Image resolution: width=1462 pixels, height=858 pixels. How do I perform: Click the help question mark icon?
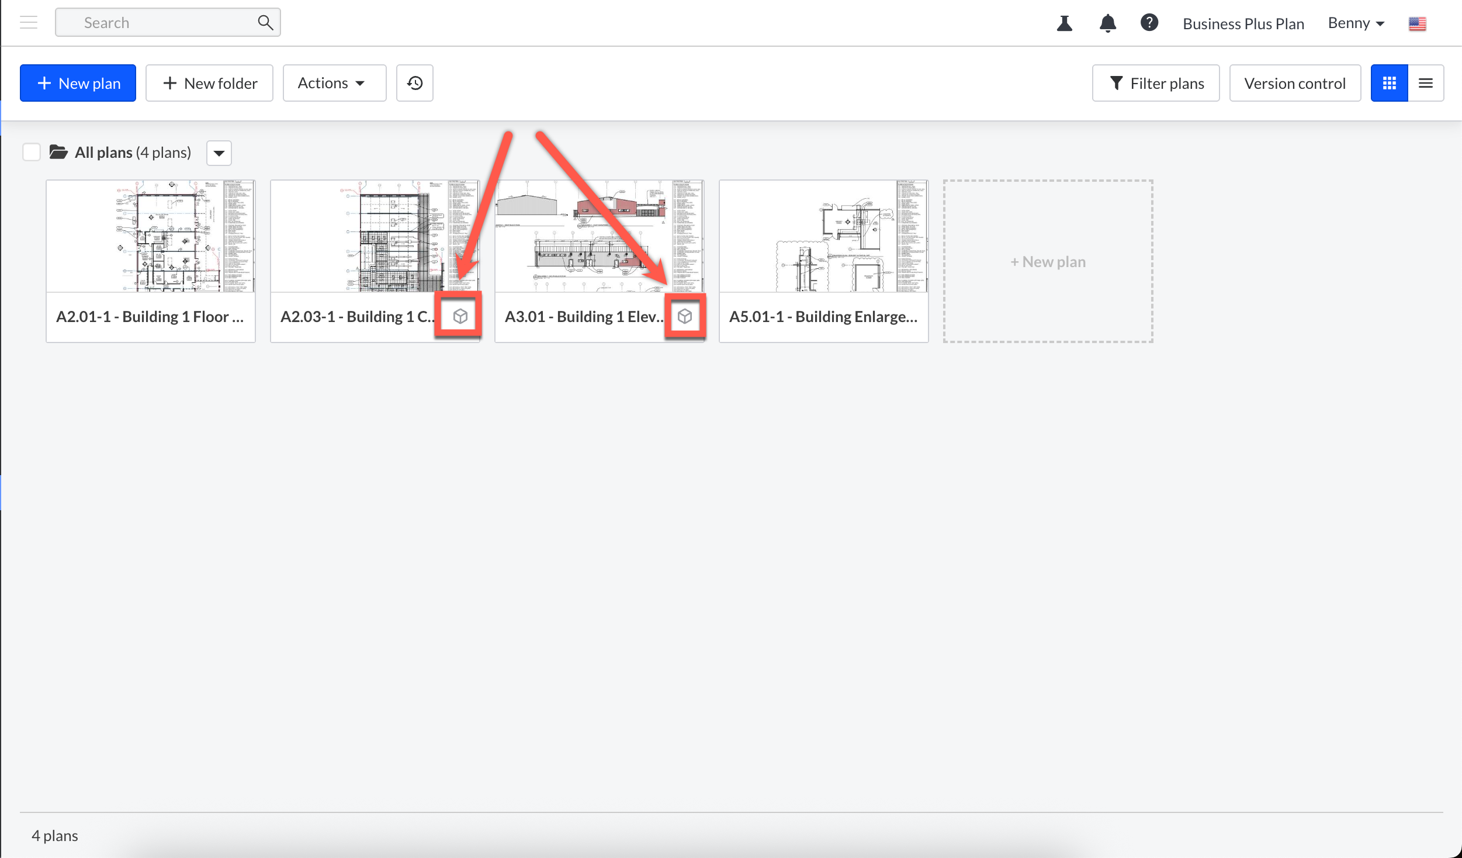coord(1149,23)
